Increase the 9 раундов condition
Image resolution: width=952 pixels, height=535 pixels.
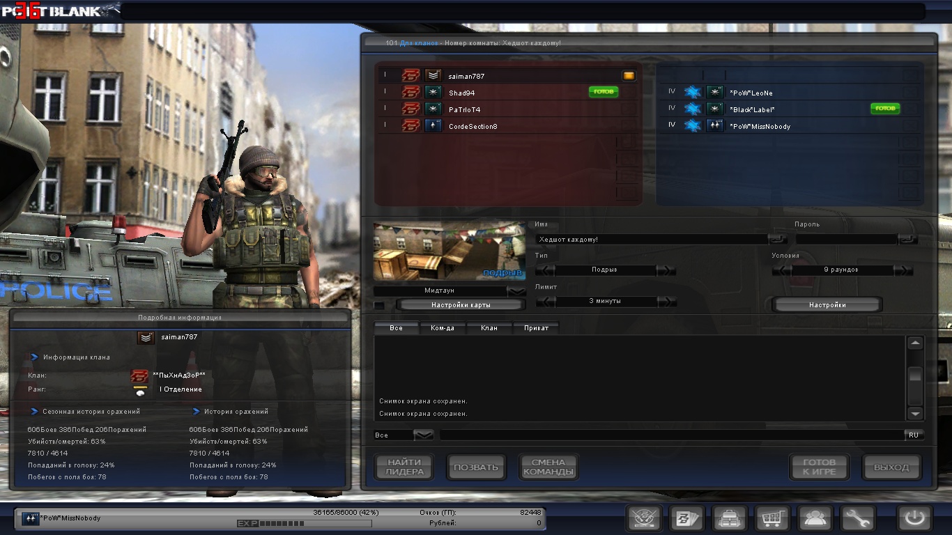(x=903, y=270)
